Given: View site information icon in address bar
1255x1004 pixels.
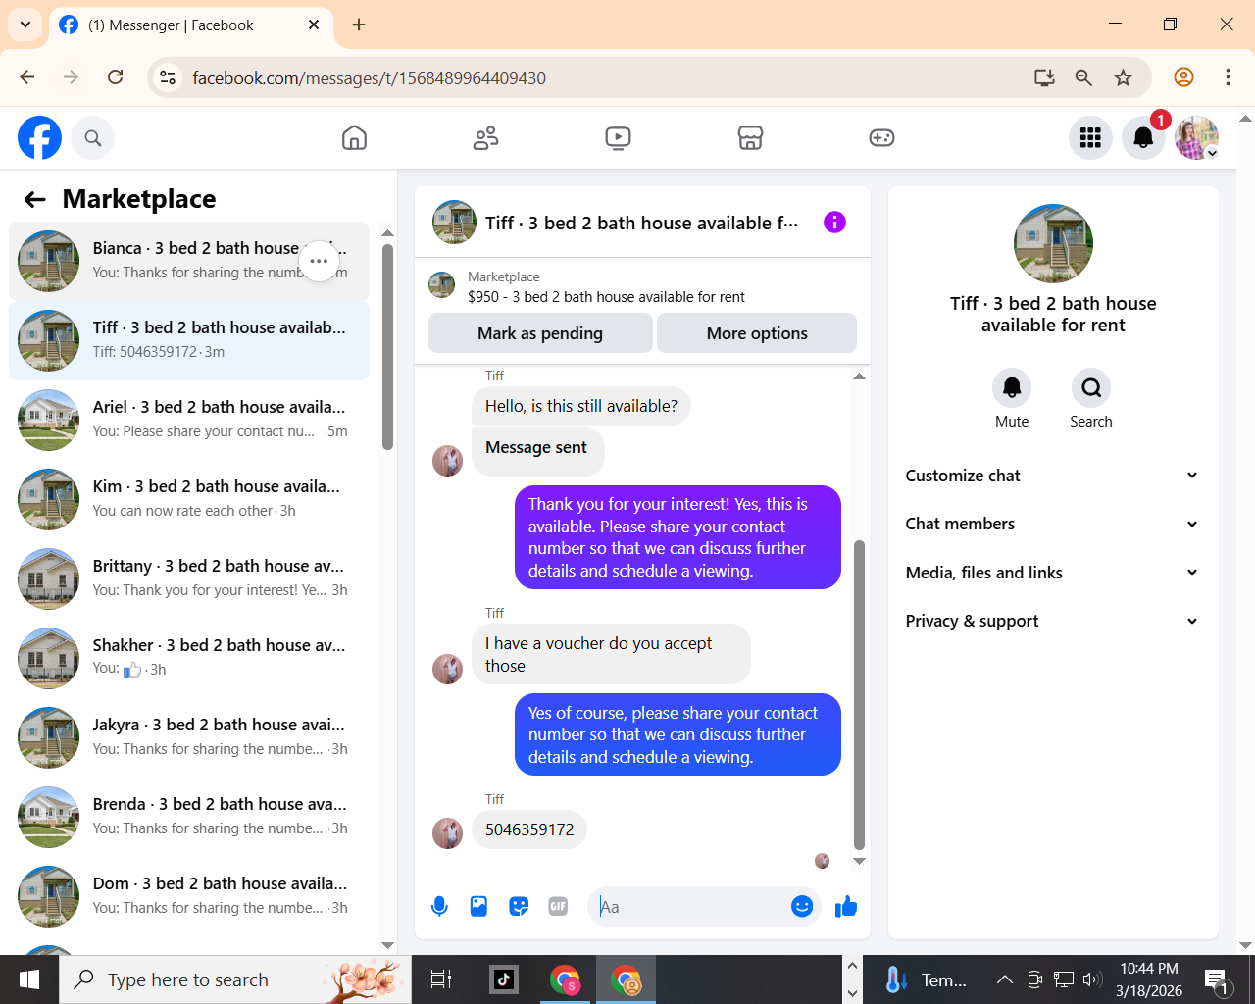Looking at the screenshot, I should 168,77.
